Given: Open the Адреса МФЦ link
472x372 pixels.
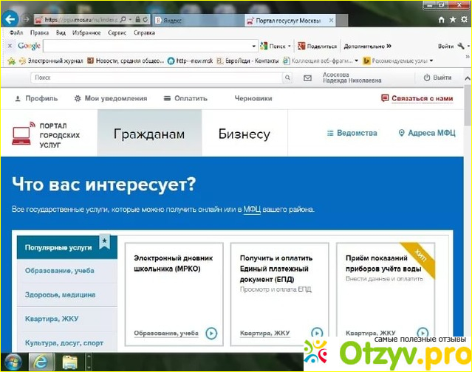Looking at the screenshot, I should click(x=426, y=134).
